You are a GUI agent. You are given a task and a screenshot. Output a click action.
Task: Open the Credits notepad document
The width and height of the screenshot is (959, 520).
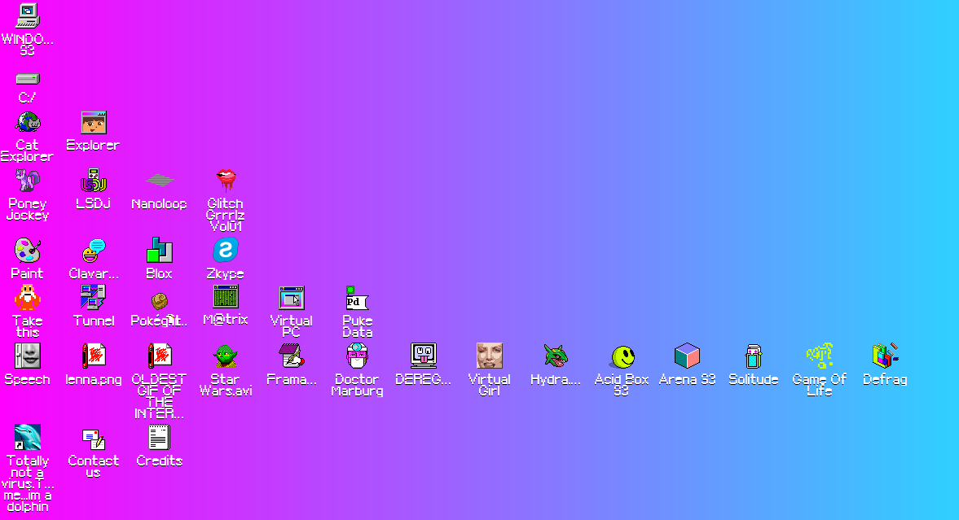160,438
